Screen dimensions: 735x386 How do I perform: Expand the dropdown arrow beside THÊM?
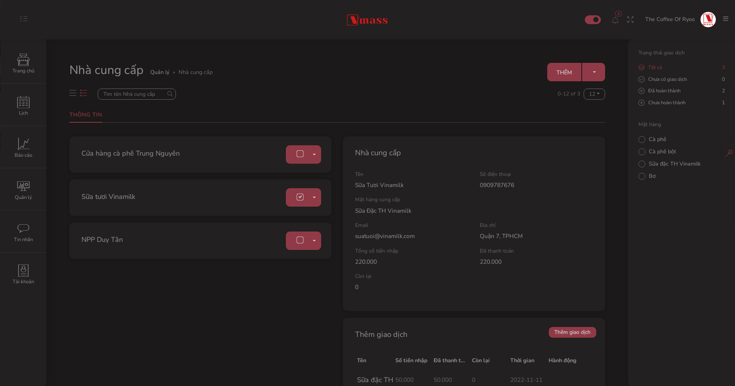[594, 72]
